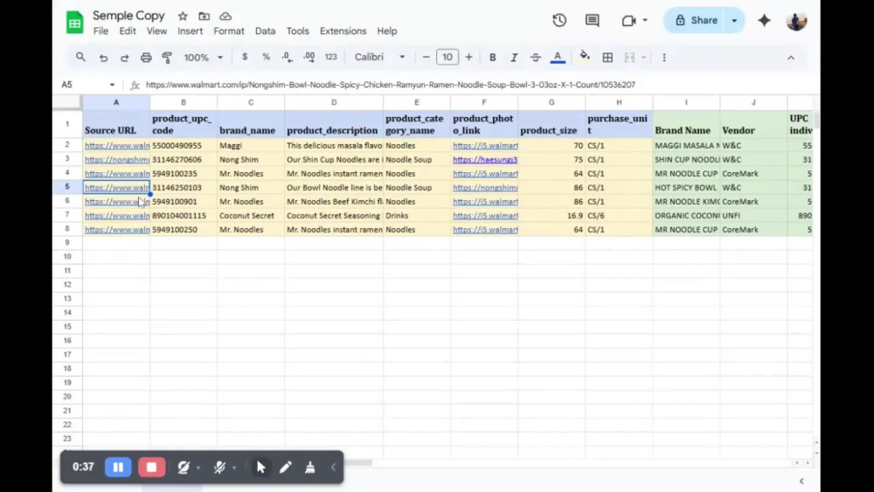Print the spreadsheet
874x492 pixels.
(146, 58)
